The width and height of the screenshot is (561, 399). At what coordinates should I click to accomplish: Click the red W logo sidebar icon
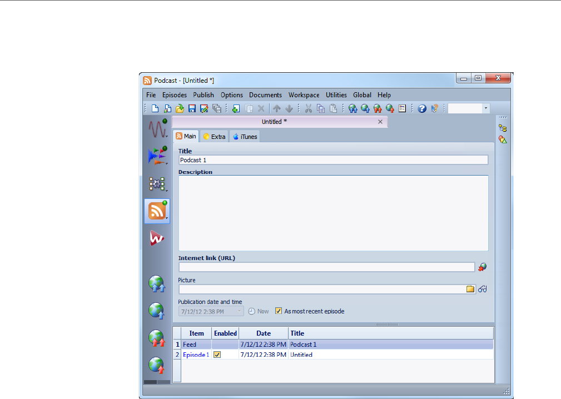(157, 238)
